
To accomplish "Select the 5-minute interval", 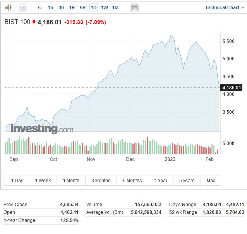I will tap(39, 7).
